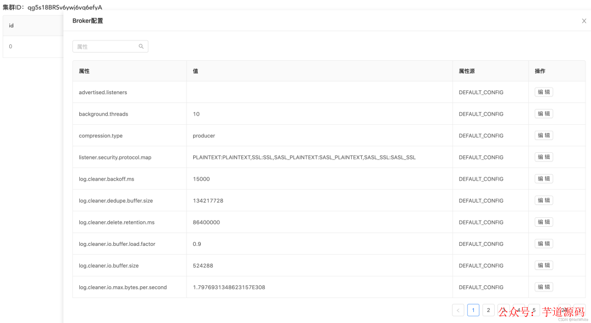Click the 属性 column header
This screenshot has height=323, width=591.
[x=84, y=71]
